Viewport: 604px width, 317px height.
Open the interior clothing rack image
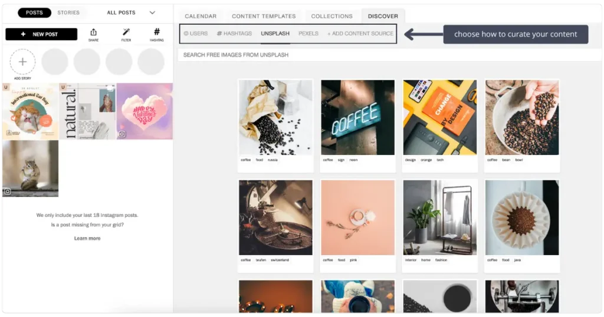[440, 217]
